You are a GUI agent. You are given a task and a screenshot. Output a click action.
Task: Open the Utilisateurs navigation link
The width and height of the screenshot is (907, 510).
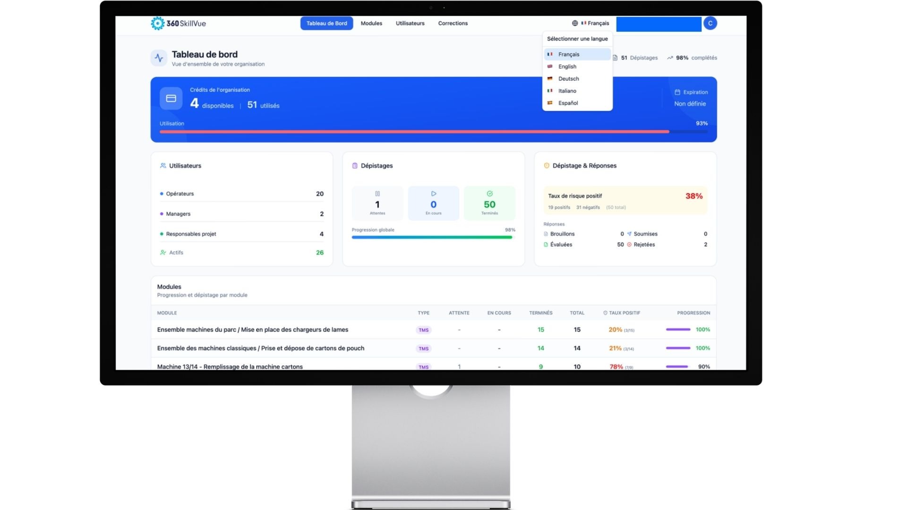(410, 23)
